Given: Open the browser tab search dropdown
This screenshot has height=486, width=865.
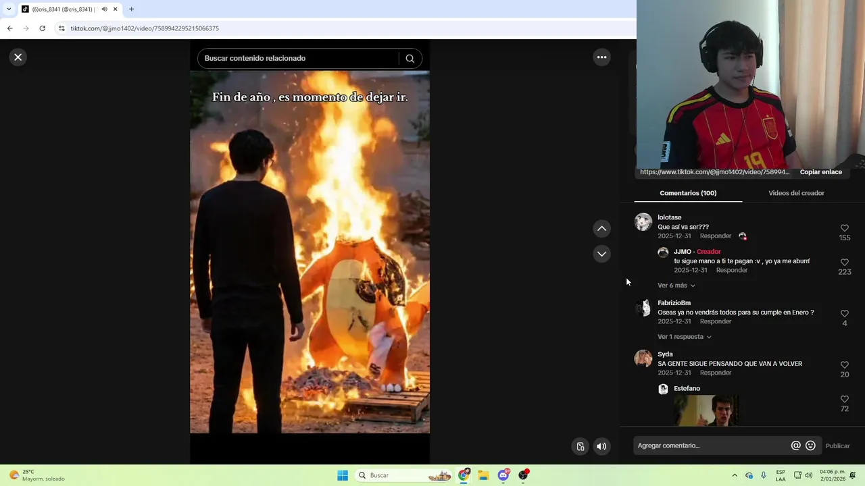Looking at the screenshot, I should 9,9.
